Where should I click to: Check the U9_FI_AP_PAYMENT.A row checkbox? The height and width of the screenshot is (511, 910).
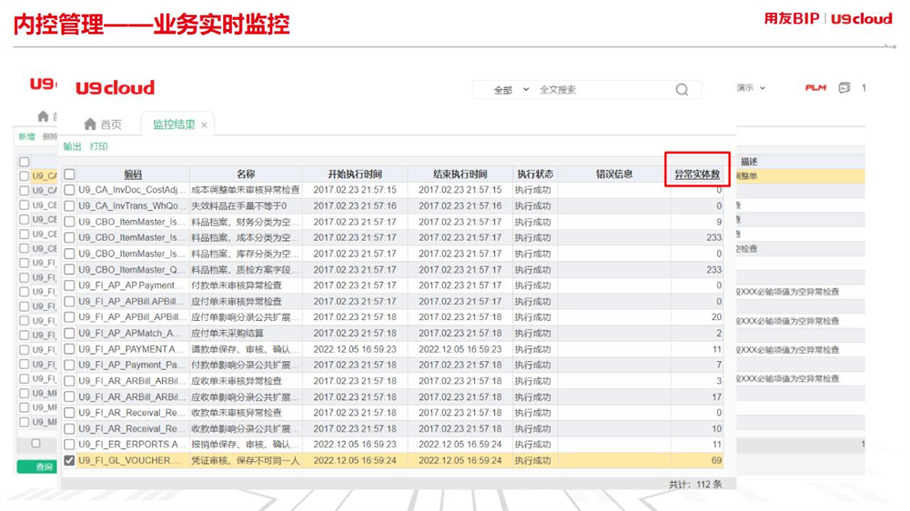pyautogui.click(x=69, y=349)
